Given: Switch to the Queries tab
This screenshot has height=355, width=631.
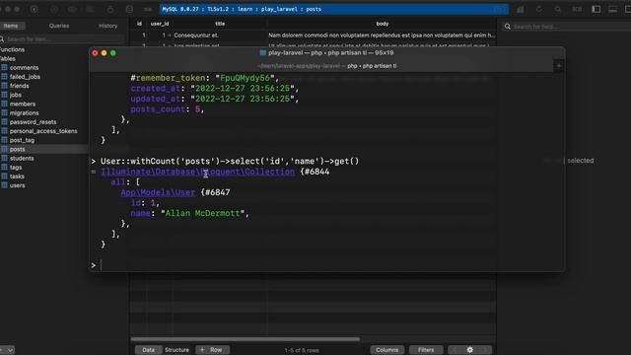Looking at the screenshot, I should click(59, 26).
